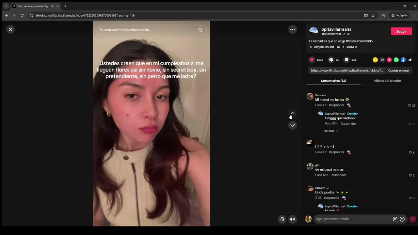Click the 'Seguir' follow button
418x235 pixels.
(401, 31)
